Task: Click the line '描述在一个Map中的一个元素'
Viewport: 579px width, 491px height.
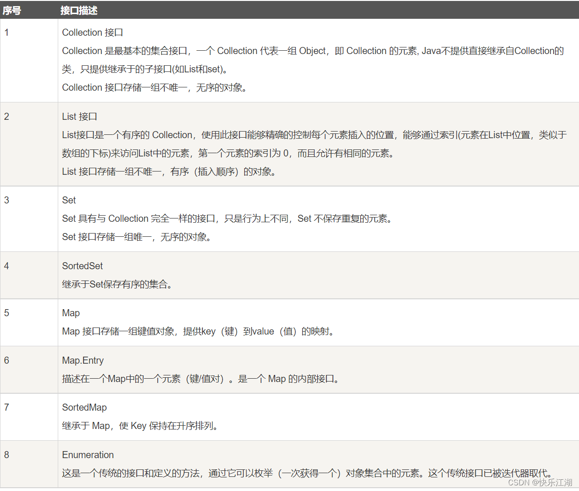Action: coord(201,379)
